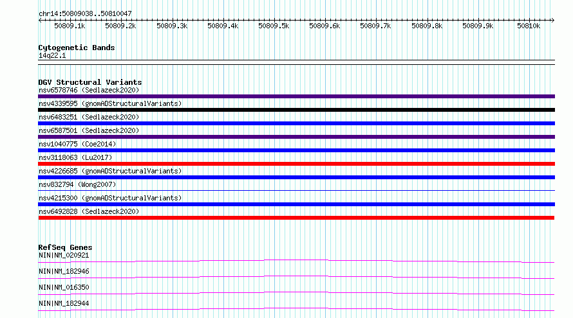This screenshot has height=318, width=573.
Task: Open variant nsv832794 (Wong2007) label
Action: coord(77,184)
